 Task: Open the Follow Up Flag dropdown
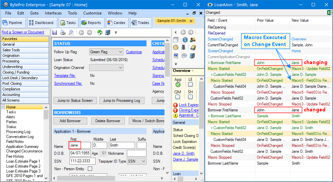pyautogui.click(x=106, y=52)
